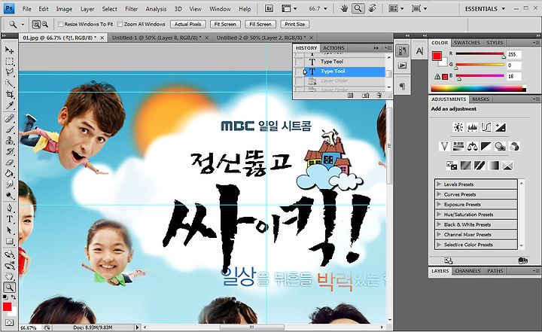The height and width of the screenshot is (332, 542).
Task: Expand Hue/Saturation Presets
Action: click(439, 214)
